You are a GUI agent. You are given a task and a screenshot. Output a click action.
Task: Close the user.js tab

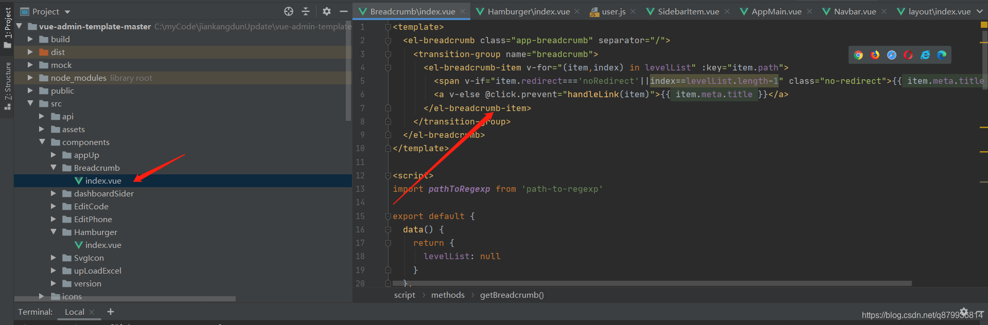click(633, 11)
